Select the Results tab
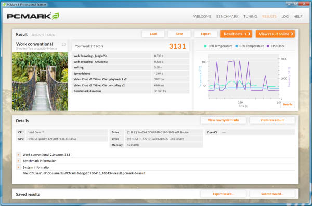The width and height of the screenshot is (312, 206). point(269,16)
